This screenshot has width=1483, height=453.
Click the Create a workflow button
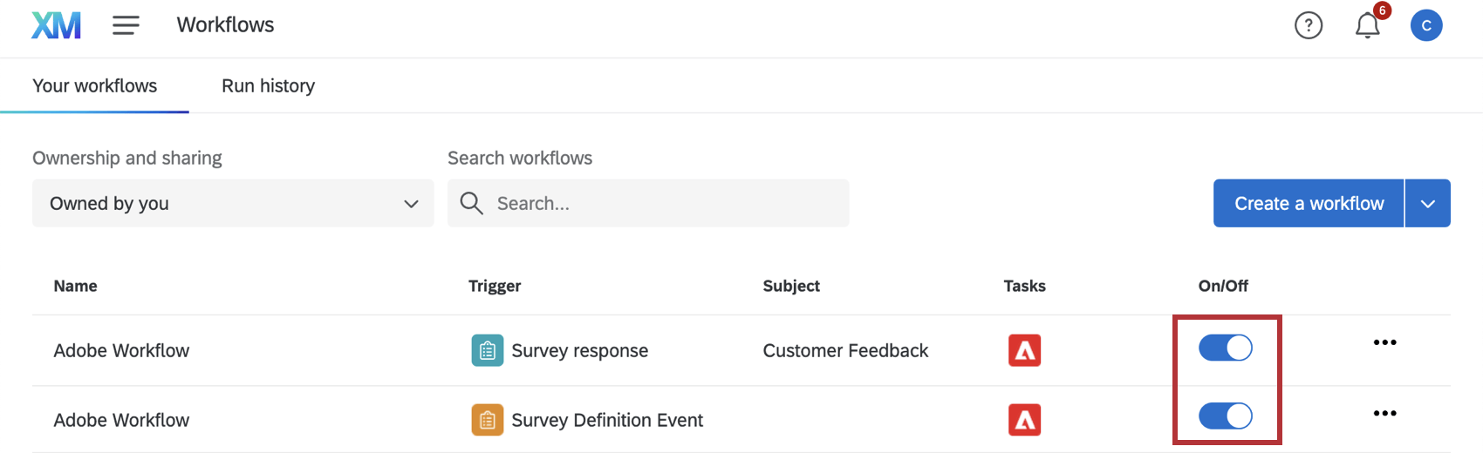(x=1309, y=203)
